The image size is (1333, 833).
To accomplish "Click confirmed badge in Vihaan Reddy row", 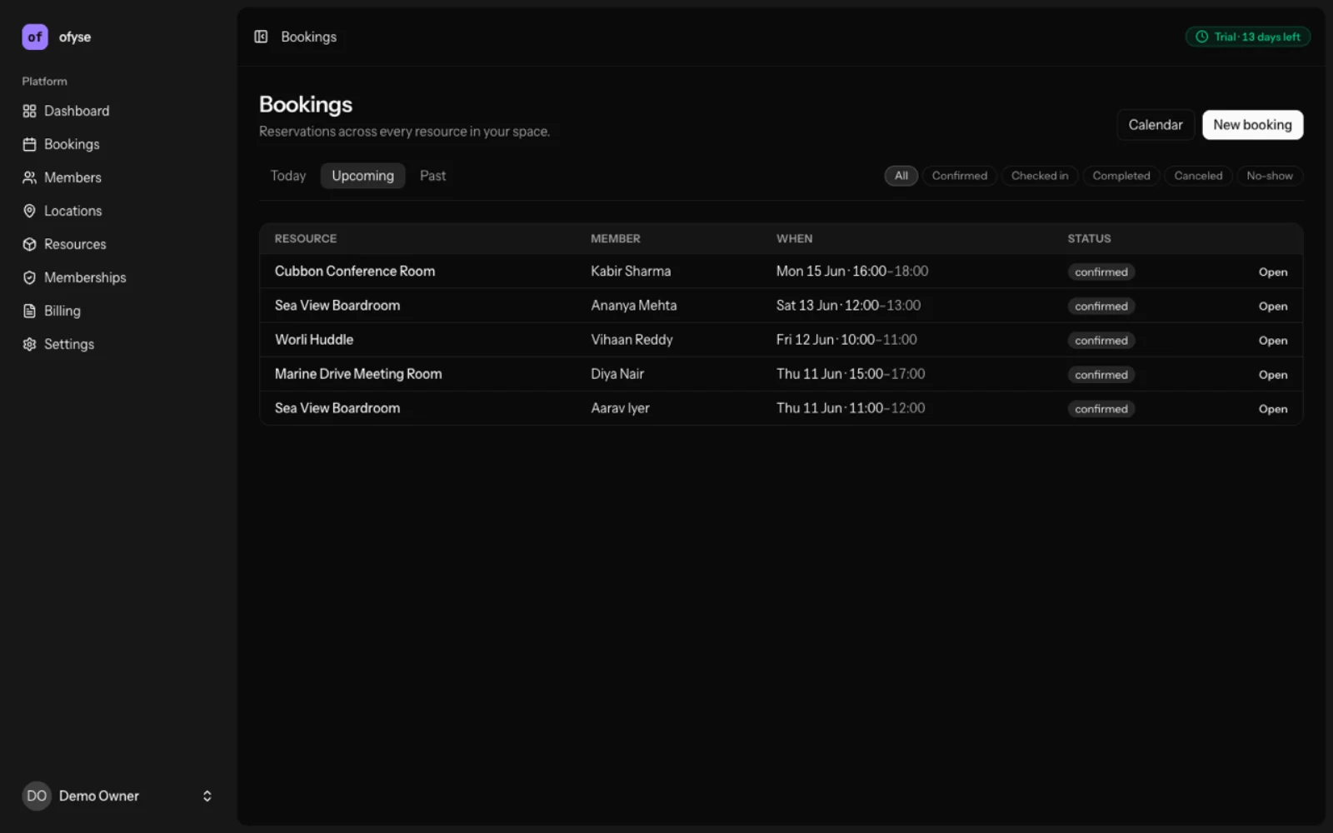I will [x=1101, y=341].
